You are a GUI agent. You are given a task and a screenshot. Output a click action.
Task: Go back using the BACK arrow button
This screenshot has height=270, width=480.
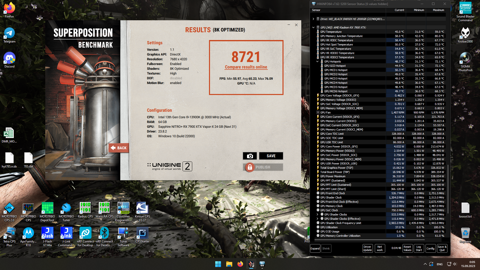click(119, 148)
